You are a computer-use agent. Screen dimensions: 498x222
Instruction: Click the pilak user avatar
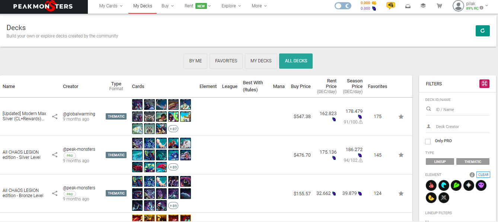(458, 6)
